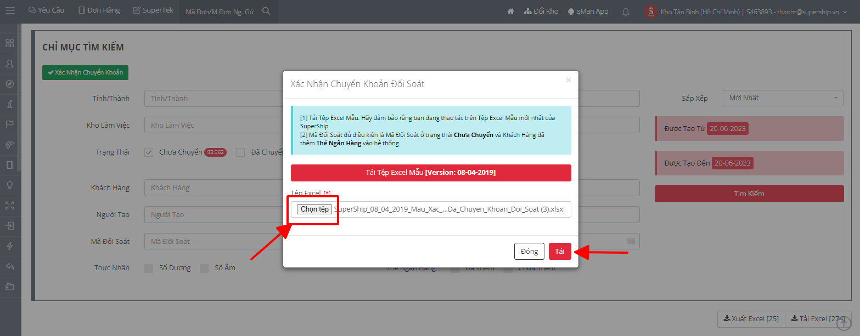Screen dimensions: 860x336
Task: Click the dashboard grid sidebar icon
Action: [x=10, y=43]
